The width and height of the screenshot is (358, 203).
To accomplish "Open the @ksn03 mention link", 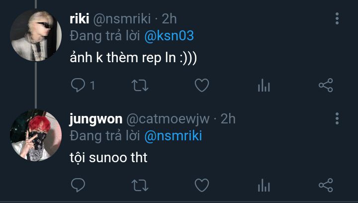I will pos(169,36).
